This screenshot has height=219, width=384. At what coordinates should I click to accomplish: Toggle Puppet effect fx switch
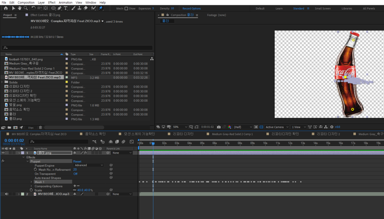pos(3,161)
